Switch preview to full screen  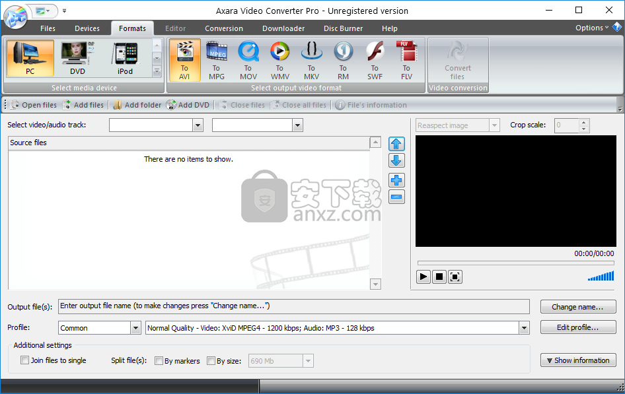[455, 277]
